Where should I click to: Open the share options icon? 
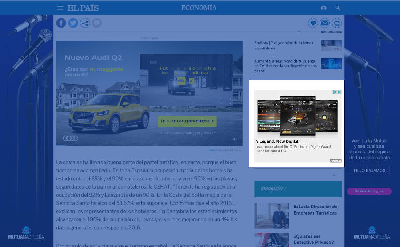pyautogui.click(x=85, y=23)
